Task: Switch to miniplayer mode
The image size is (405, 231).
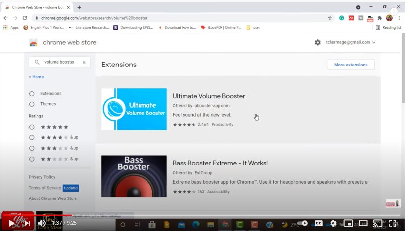Action: (x=348, y=223)
